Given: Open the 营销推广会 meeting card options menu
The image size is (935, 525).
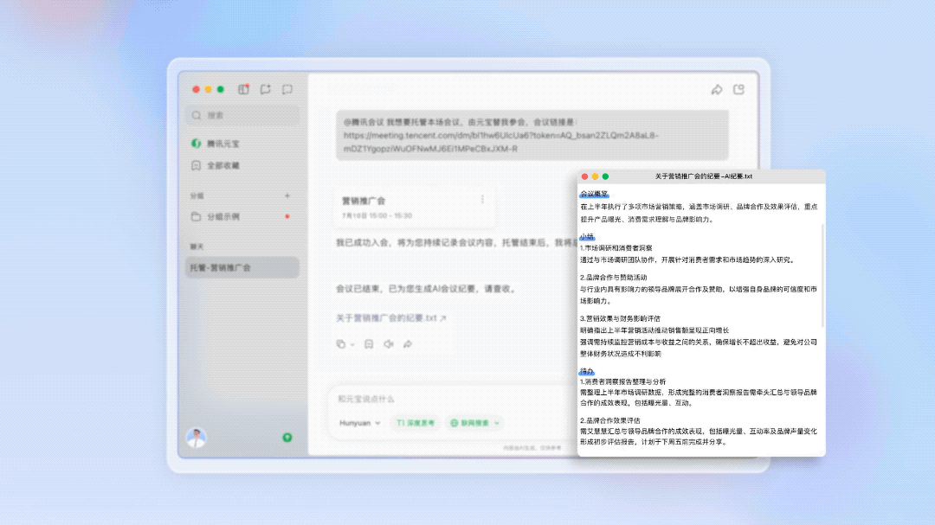Looking at the screenshot, I should [x=482, y=201].
